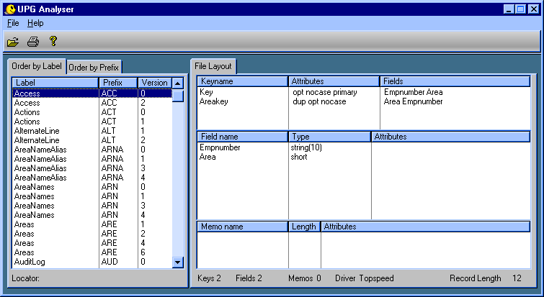Click the Print icon in toolbar
Image resolution: width=544 pixels, height=297 pixels.
click(32, 42)
